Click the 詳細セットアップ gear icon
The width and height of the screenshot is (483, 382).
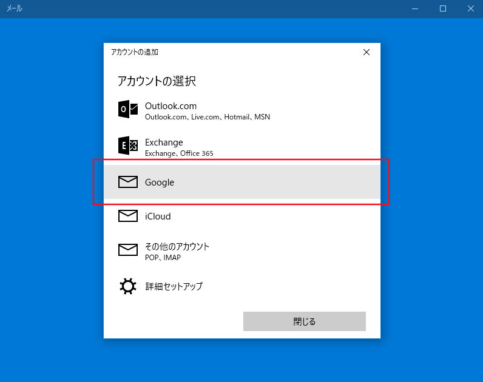click(x=128, y=286)
